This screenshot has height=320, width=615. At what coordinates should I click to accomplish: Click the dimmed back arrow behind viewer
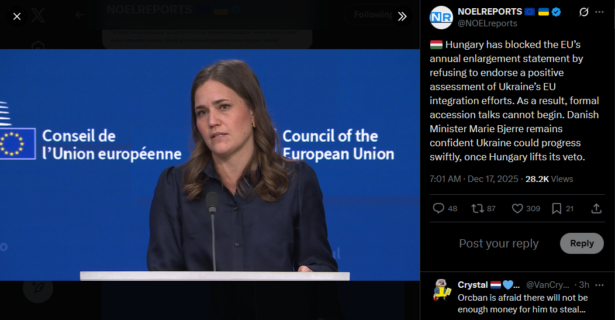(x=80, y=15)
